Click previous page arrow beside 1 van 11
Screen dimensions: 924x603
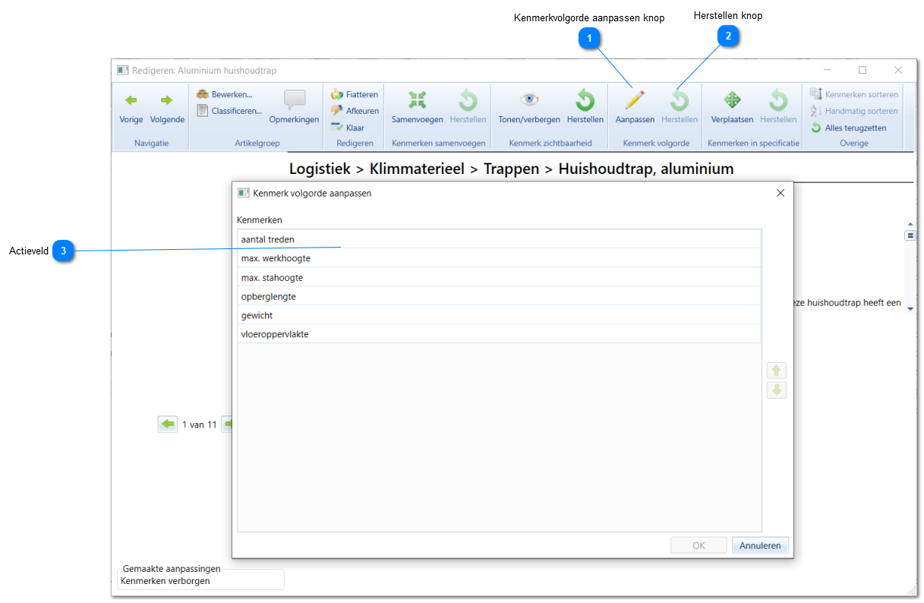[168, 424]
